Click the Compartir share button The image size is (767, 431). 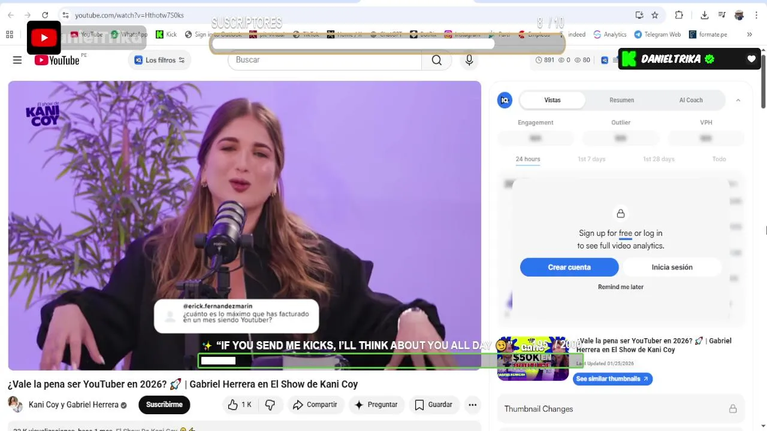tap(315, 405)
